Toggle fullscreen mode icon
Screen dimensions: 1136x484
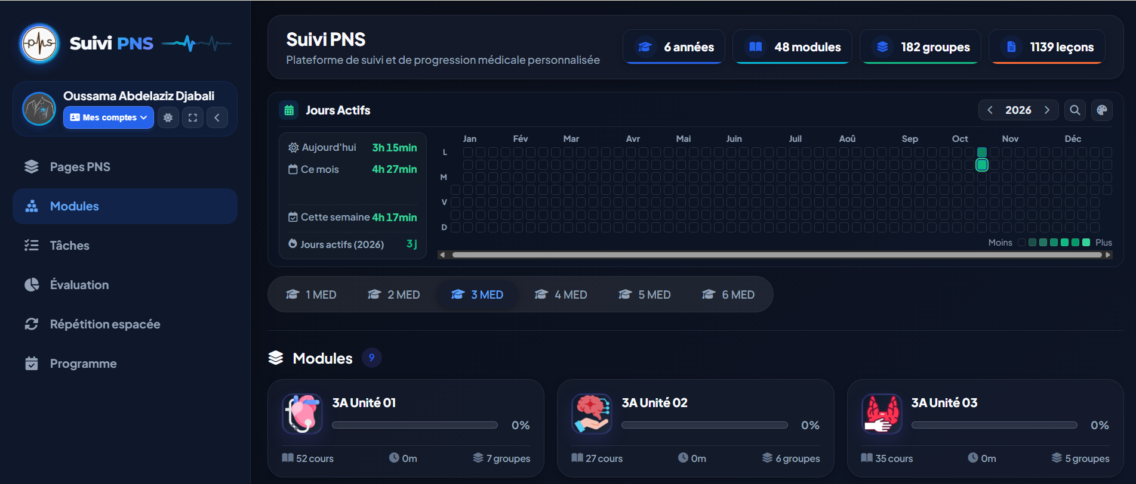(193, 117)
